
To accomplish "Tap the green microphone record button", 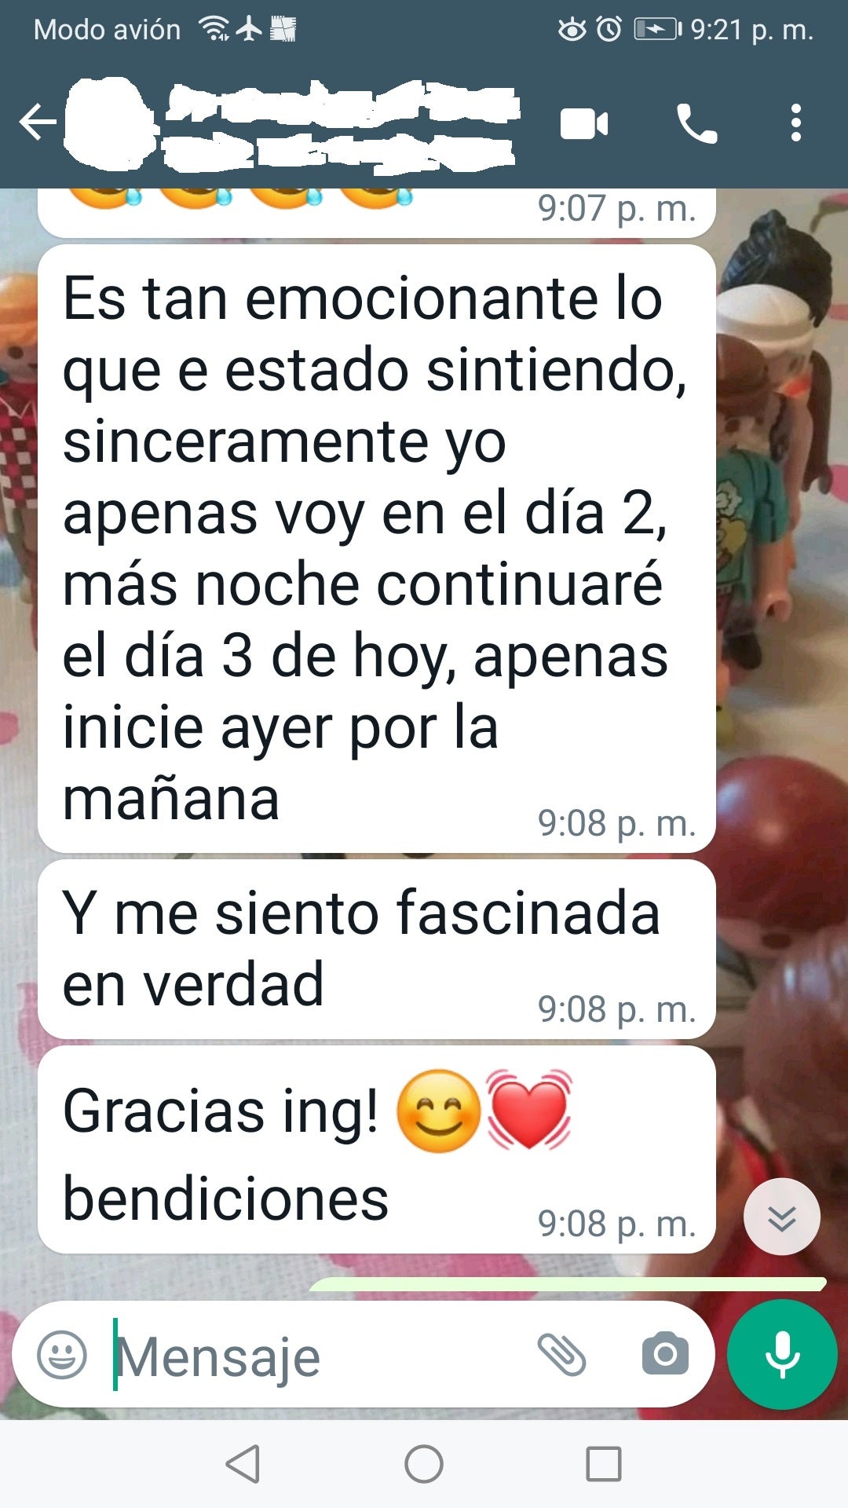I will (x=783, y=1355).
